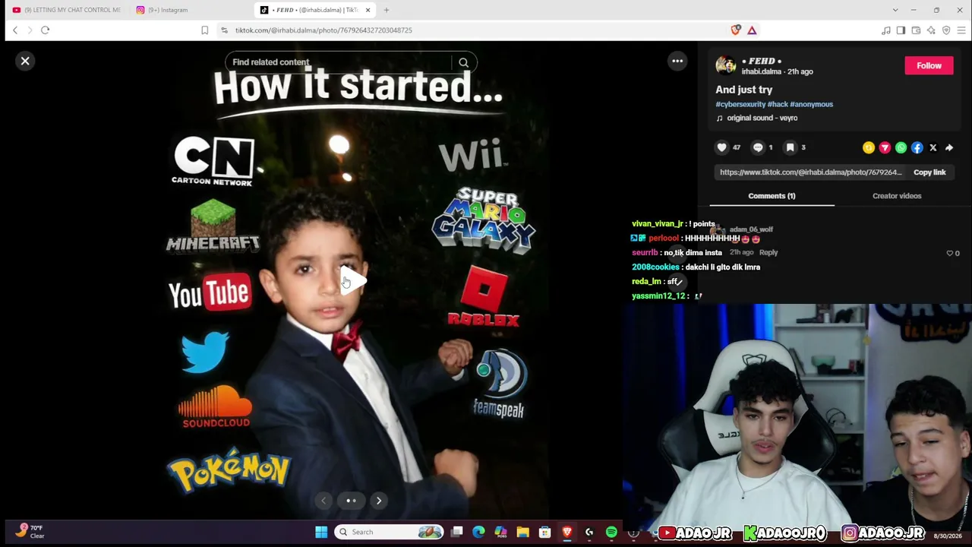The width and height of the screenshot is (972, 547).
Task: Share the post to WhatsApp
Action: (x=901, y=147)
